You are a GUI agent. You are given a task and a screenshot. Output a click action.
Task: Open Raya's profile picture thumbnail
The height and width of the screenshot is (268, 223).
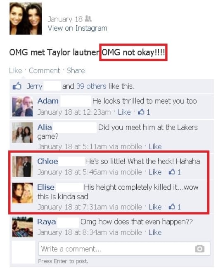pyautogui.click(x=22, y=227)
